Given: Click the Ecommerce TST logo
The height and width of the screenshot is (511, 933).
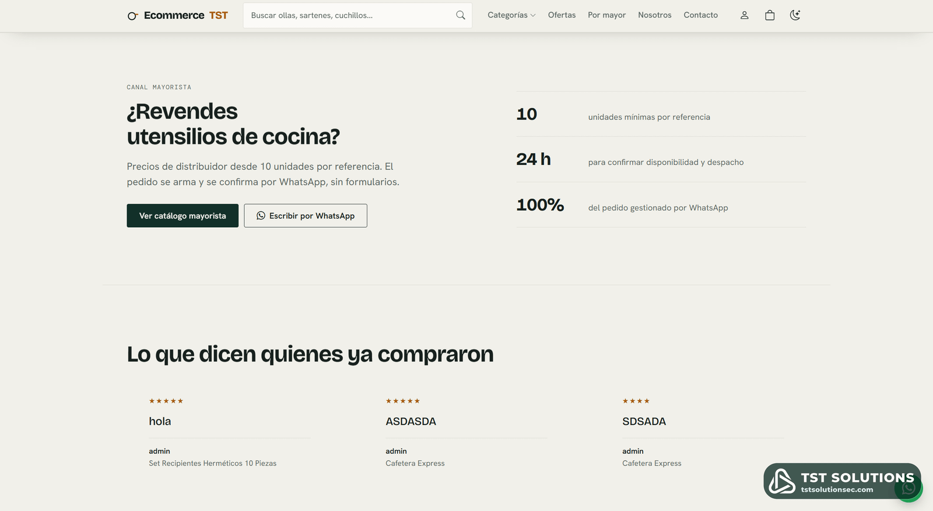Looking at the screenshot, I should click(178, 15).
